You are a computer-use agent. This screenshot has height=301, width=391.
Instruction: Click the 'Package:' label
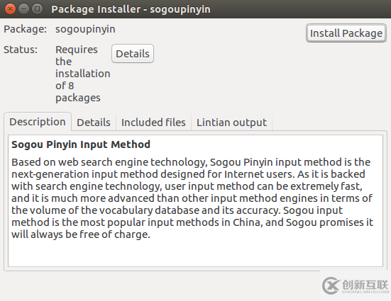coord(25,29)
